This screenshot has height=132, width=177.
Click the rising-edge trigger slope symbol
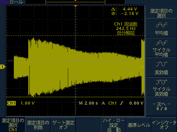pos(121,103)
